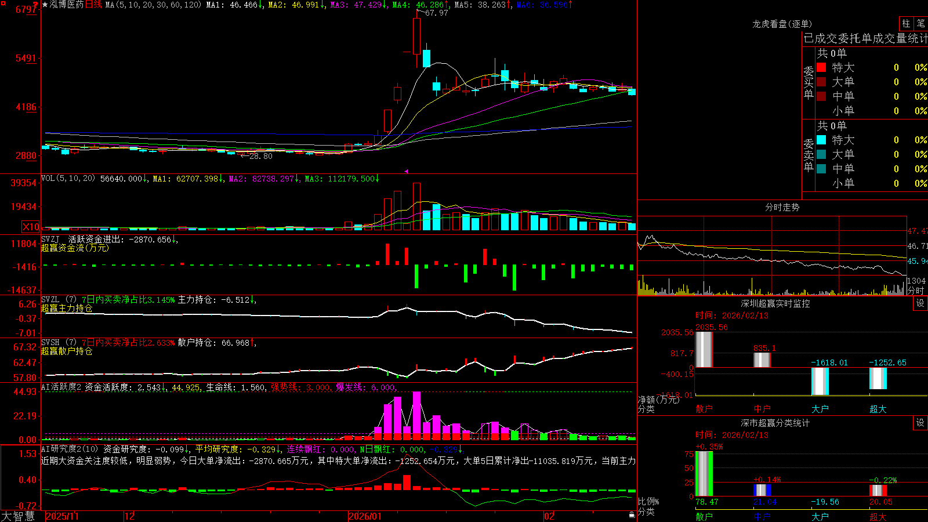928x522 pixels.
Task: Switch 龙虎看盘 to 笔 tick view
Action: pos(920,23)
